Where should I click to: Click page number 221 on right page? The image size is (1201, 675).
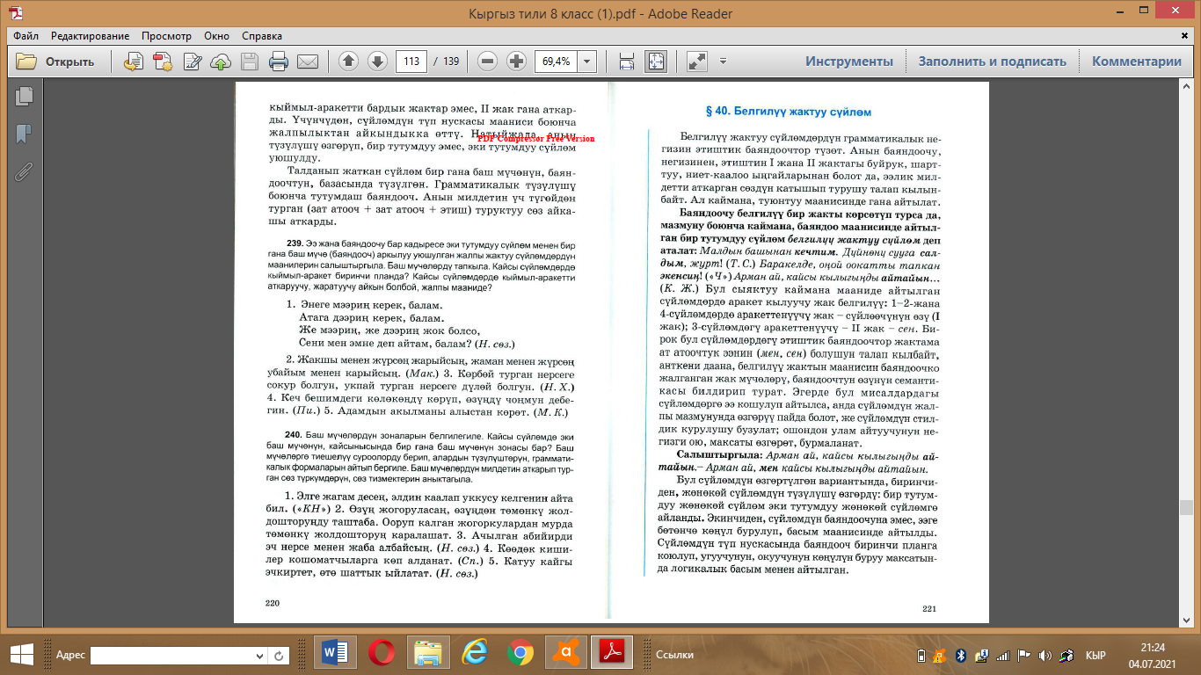[x=930, y=608]
